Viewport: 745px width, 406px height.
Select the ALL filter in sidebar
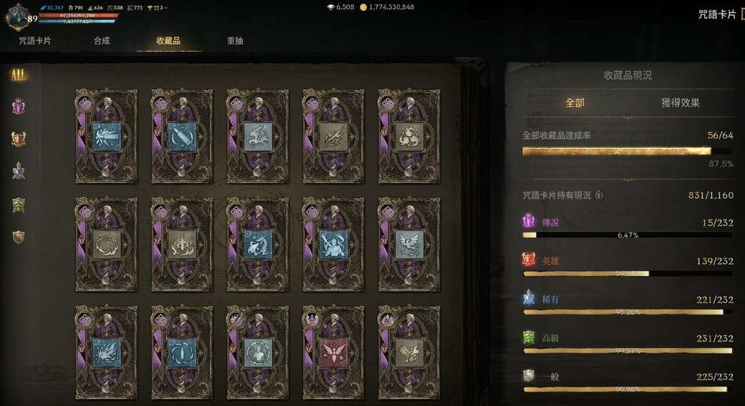point(18,74)
